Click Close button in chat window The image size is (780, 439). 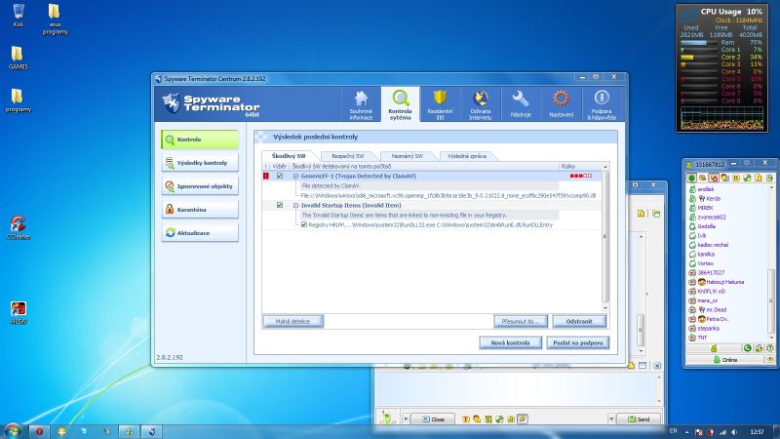pos(433,419)
